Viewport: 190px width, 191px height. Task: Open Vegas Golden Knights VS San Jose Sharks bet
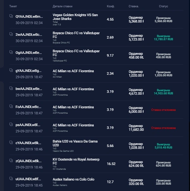(x=75, y=17)
